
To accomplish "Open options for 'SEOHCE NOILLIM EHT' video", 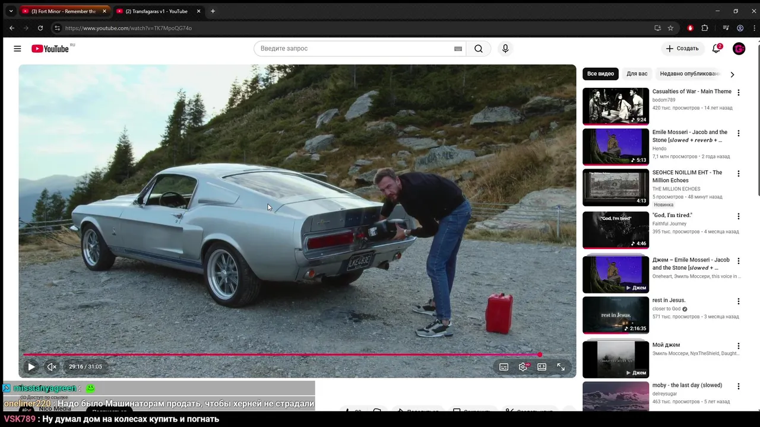I will point(739,174).
